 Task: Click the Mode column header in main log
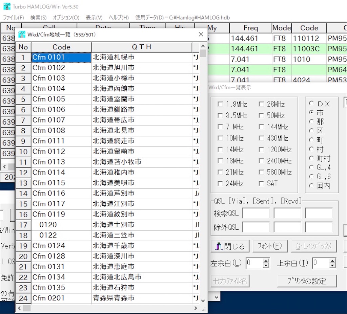coord(282,28)
